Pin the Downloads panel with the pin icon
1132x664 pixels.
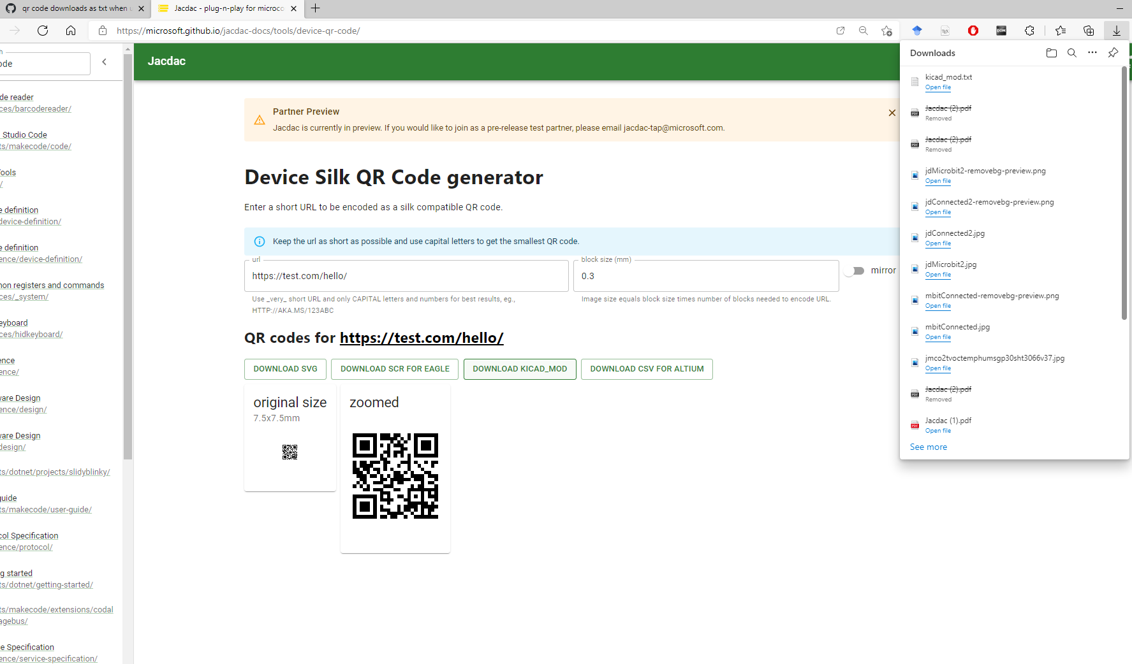point(1113,53)
